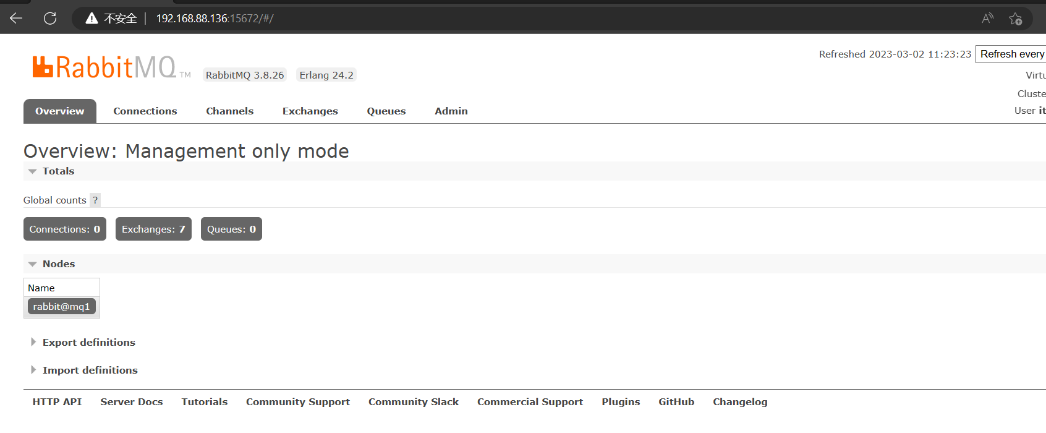Go back with the browser back arrow
This screenshot has width=1046, height=433.
[x=16, y=18]
